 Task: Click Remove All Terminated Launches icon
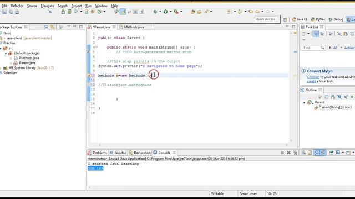(x=295, y=153)
